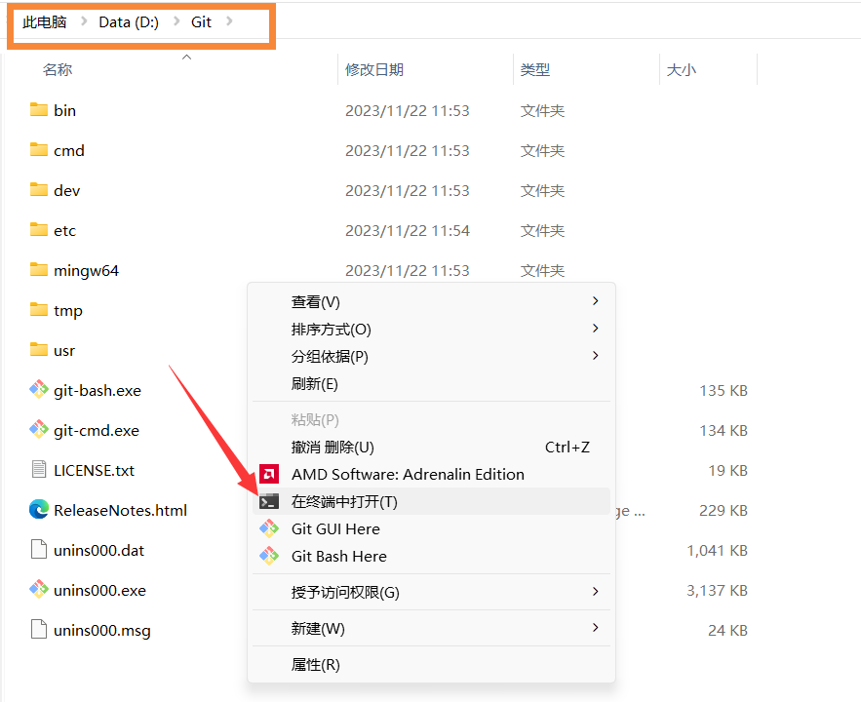The width and height of the screenshot is (861, 702).
Task: Click the cmd folder icon
Action: 38,150
